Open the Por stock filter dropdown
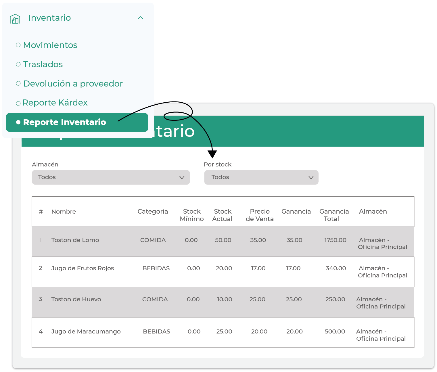 click(261, 177)
